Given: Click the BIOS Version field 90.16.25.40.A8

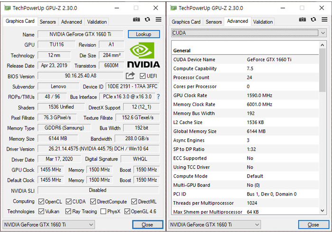Looking at the screenshot, I should point(81,76).
